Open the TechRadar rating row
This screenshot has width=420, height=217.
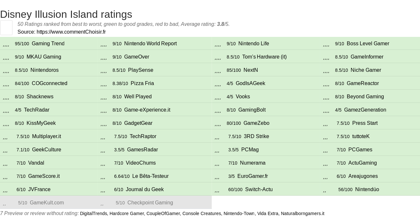(x=37, y=110)
